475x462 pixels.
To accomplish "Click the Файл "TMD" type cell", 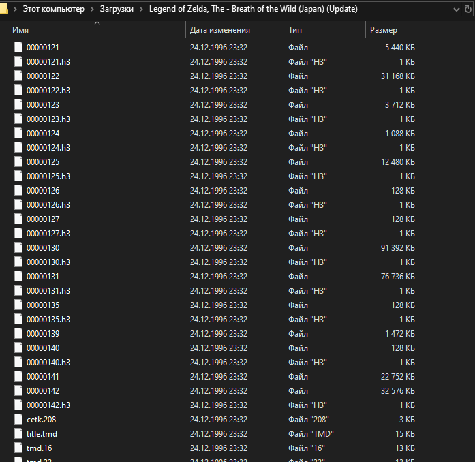I will coord(311,434).
